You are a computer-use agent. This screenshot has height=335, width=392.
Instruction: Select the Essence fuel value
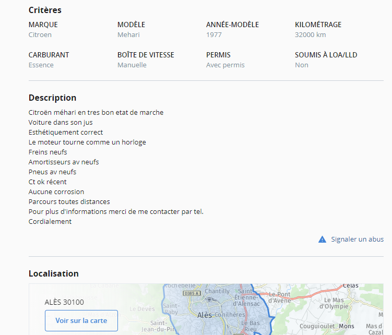click(41, 65)
